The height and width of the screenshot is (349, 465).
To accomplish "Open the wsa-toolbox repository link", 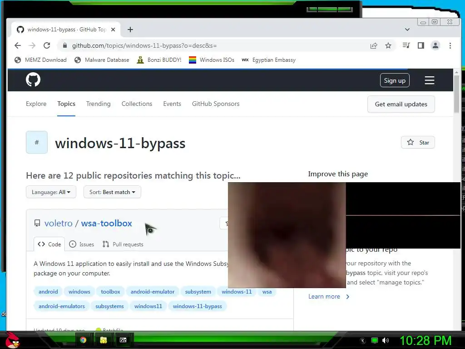I will (x=106, y=223).
